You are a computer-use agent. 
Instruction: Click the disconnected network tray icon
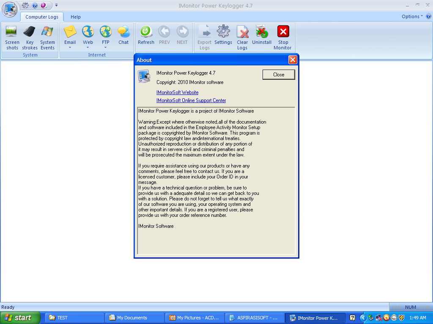coord(379,318)
